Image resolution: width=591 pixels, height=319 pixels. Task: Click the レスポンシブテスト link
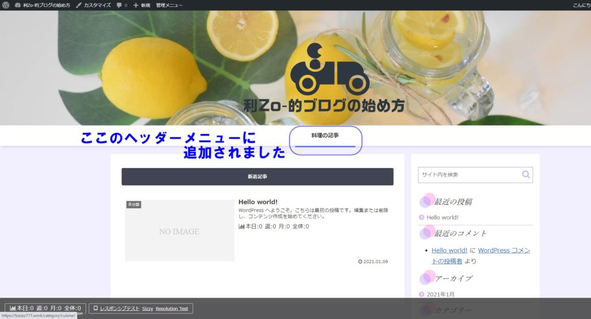click(119, 309)
